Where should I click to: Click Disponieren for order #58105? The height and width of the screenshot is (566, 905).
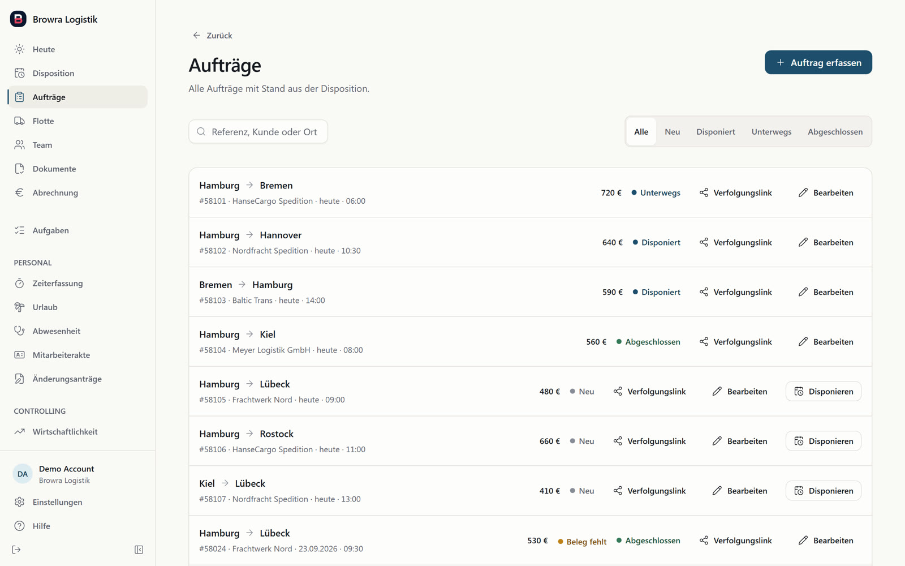point(824,391)
